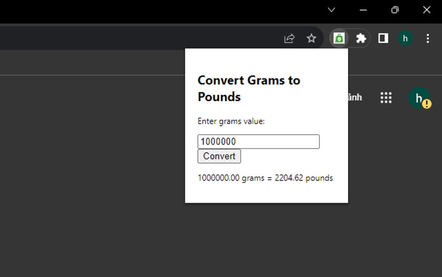The width and height of the screenshot is (442, 277).
Task: Select the conversion result text
Action: point(265,178)
